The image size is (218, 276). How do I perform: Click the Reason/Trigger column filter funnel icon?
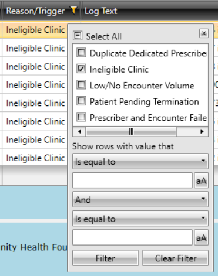[73, 11]
